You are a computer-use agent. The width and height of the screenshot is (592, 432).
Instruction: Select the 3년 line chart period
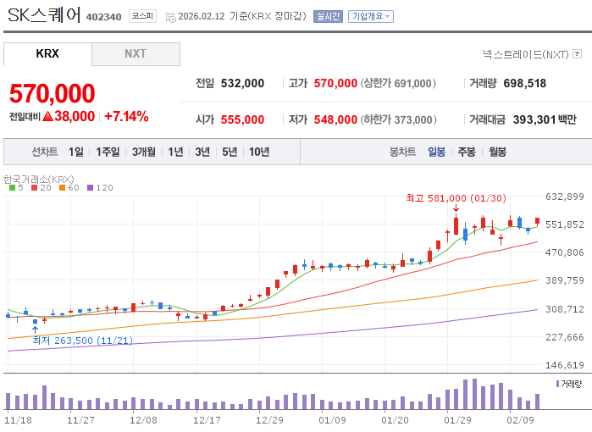pos(202,152)
